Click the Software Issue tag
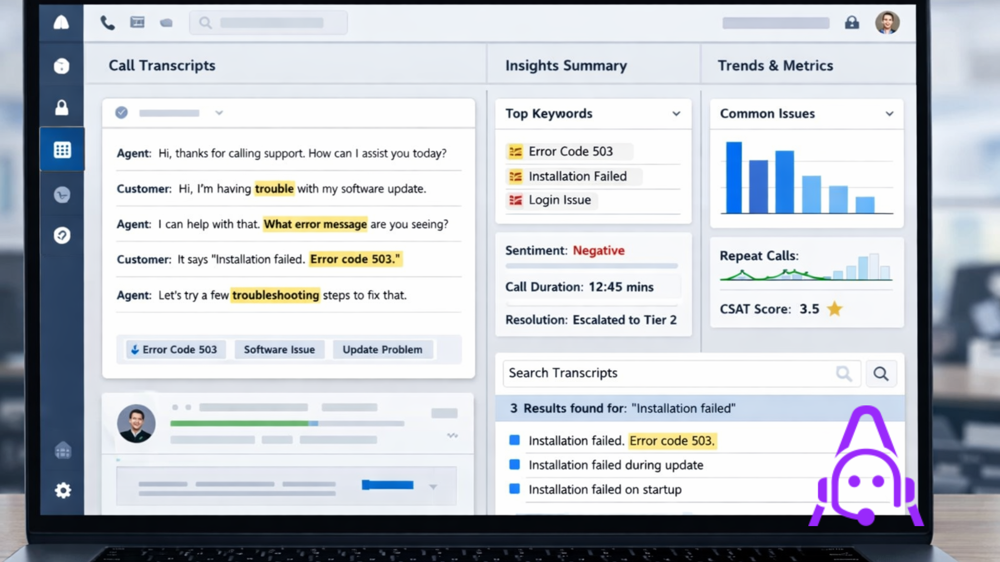Image resolution: width=1000 pixels, height=562 pixels. pos(280,349)
